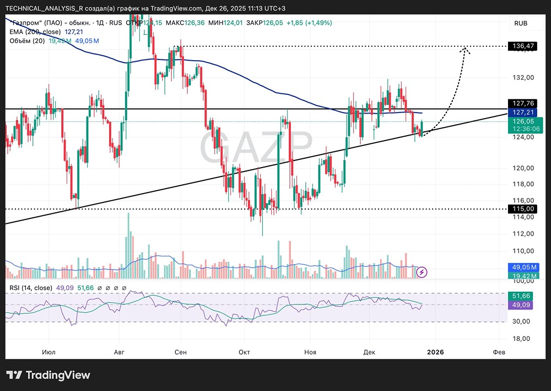The image size is (551, 391).
Task: Click green 19,42M label on volume axis
Action: 524,276
